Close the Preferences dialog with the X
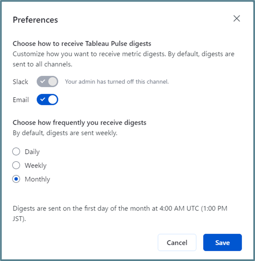Screen dimensions: 255x261 click(x=237, y=18)
